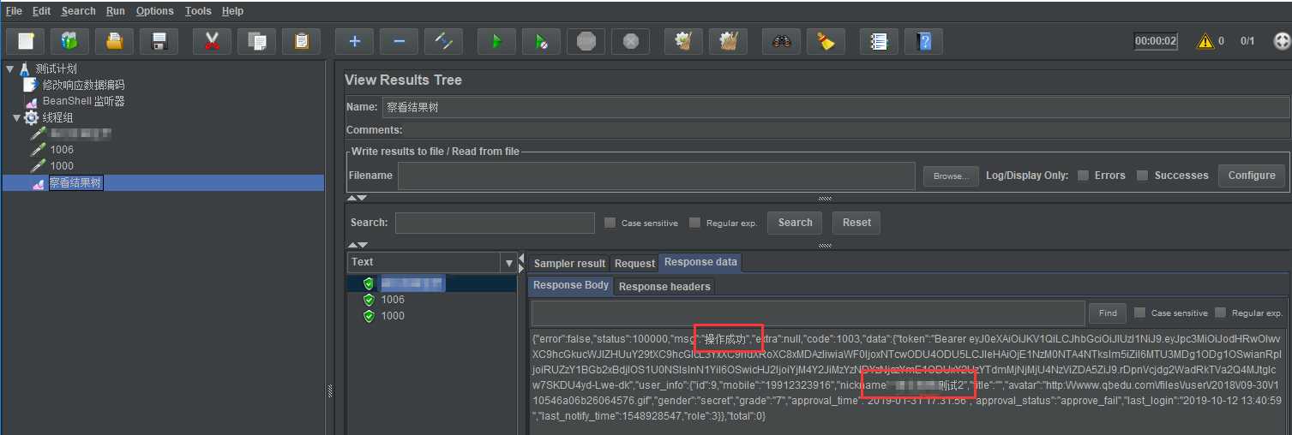Viewport: 1292px width, 435px height.
Task: Click the New test plan icon
Action: 26,41
